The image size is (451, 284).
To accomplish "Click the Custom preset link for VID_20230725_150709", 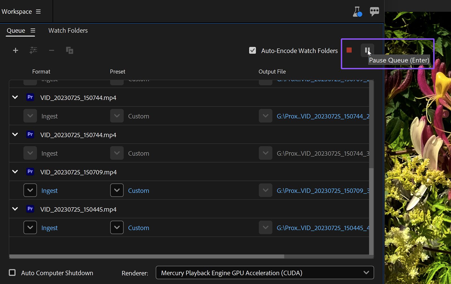I will pyautogui.click(x=138, y=191).
